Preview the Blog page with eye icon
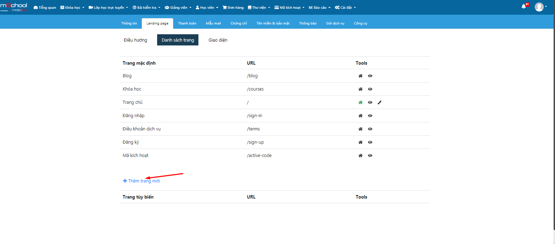 click(x=370, y=76)
